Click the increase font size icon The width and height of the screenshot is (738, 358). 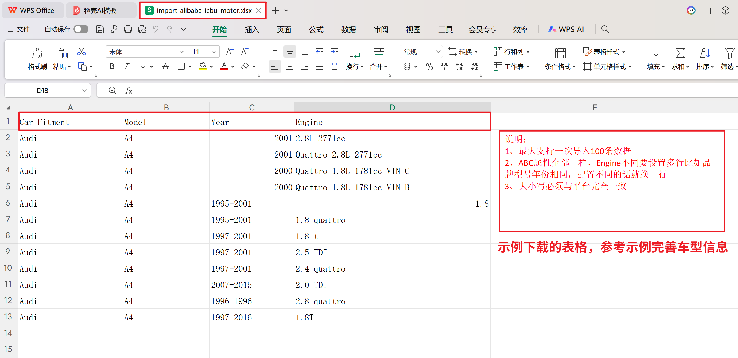(230, 52)
